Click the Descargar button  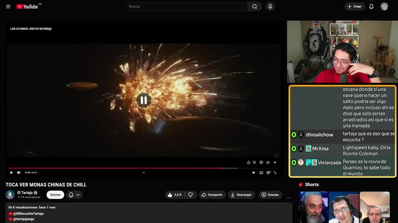(x=241, y=195)
